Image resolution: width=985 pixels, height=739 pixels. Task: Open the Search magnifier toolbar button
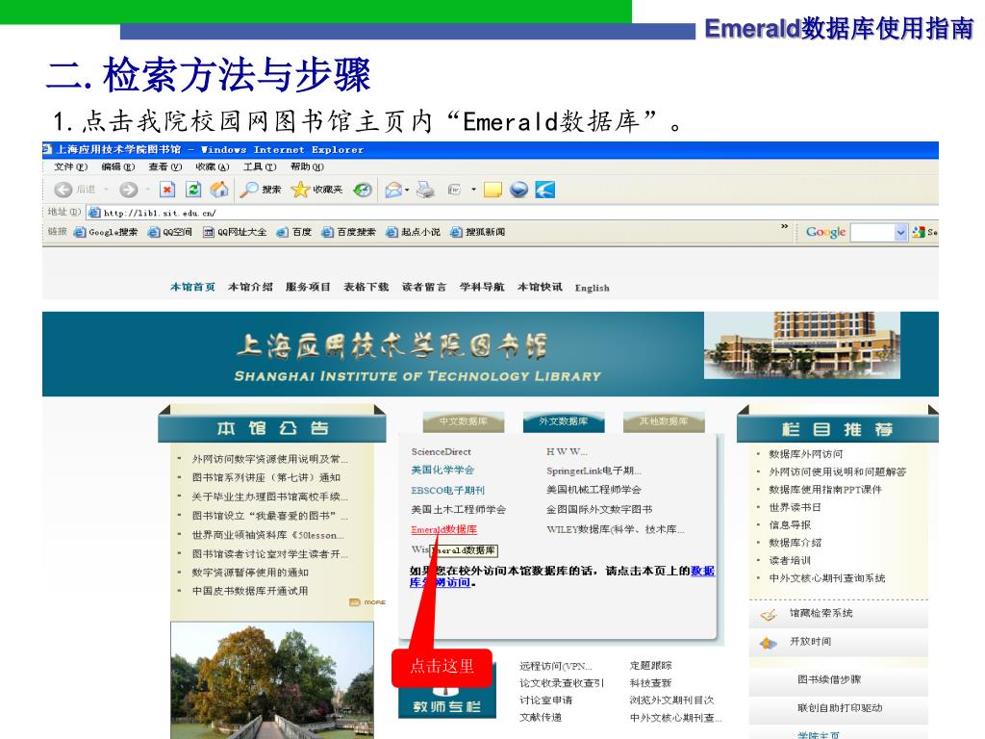261,190
